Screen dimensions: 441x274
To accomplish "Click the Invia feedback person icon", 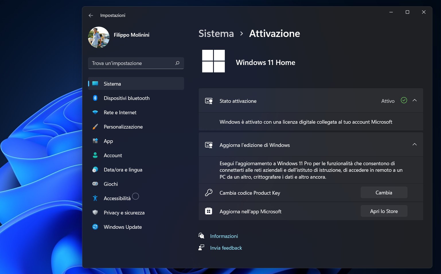I will click(201, 247).
